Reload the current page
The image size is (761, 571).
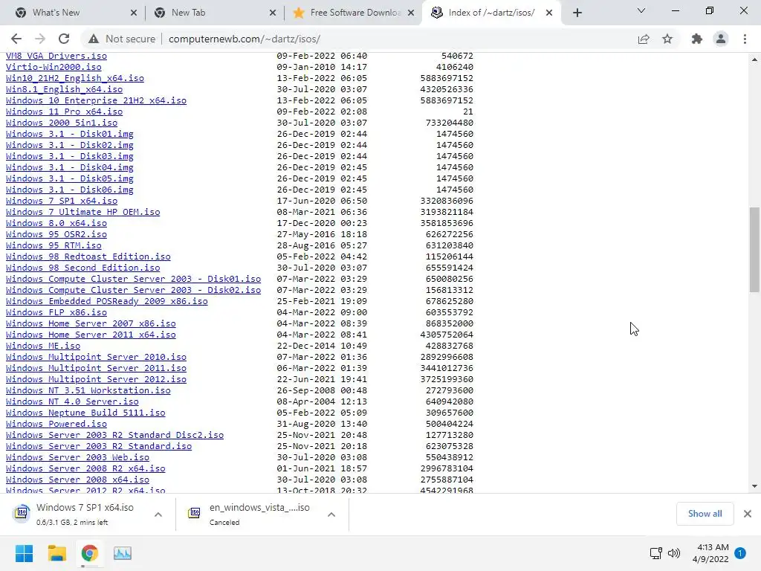pyautogui.click(x=64, y=39)
